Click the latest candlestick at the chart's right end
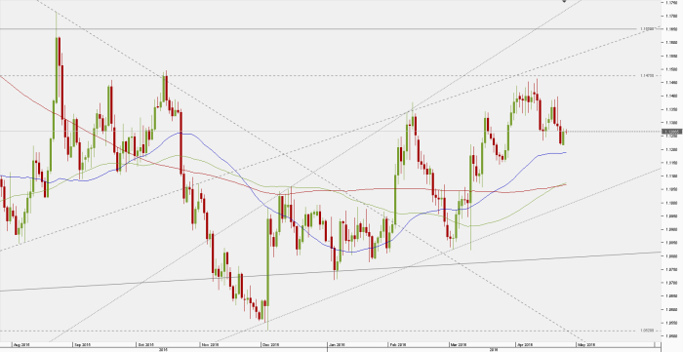 coord(567,131)
